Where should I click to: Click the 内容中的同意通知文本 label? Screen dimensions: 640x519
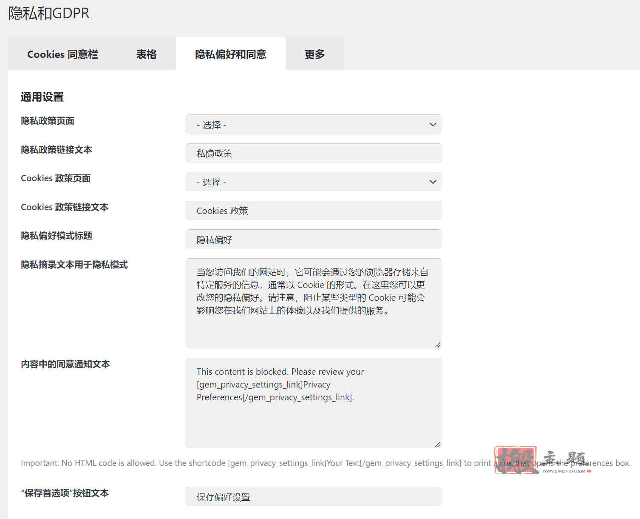coord(65,364)
